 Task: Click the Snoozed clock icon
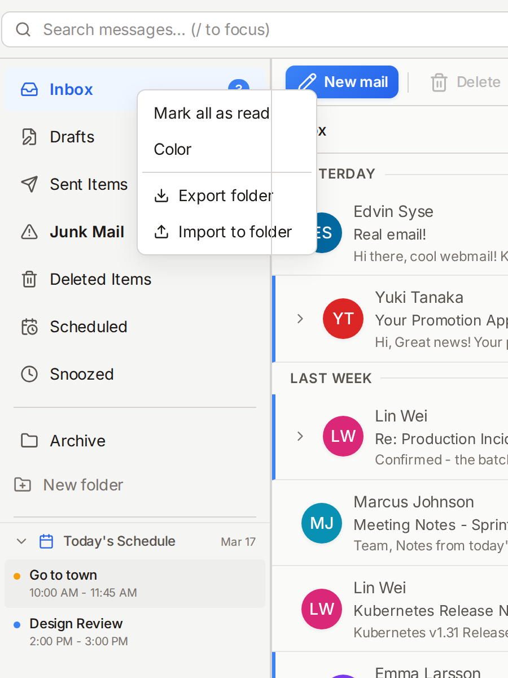29,374
